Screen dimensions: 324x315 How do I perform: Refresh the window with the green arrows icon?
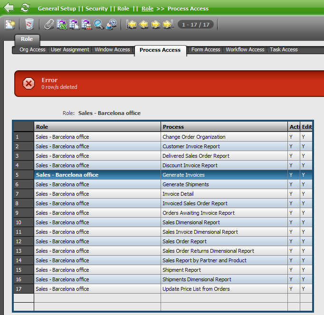[x=25, y=8]
